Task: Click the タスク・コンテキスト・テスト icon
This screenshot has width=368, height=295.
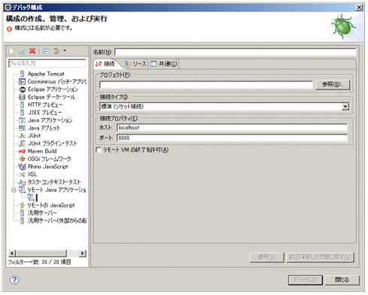Action: [22, 182]
